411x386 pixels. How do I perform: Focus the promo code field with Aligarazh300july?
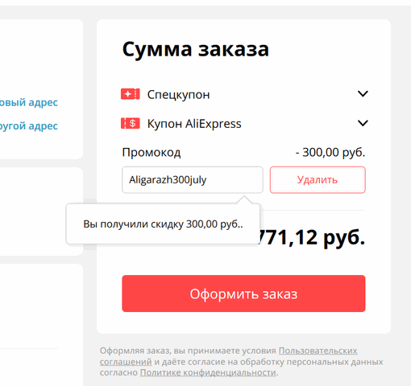[193, 179]
